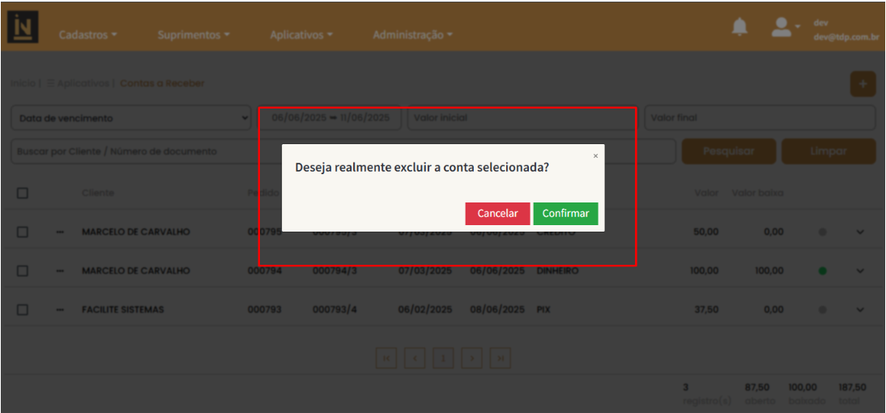Go to the first page of results
The width and height of the screenshot is (886, 413).
386,358
